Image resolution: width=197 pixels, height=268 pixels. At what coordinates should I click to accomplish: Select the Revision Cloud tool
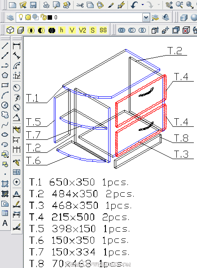[x=5, y=115]
